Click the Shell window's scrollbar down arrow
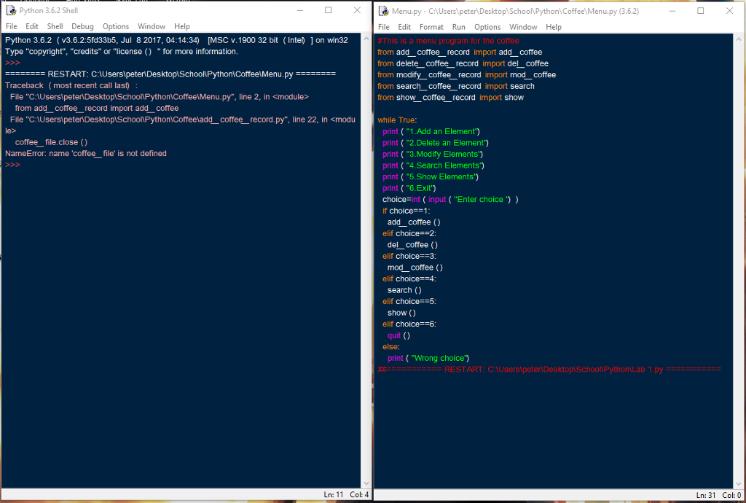This screenshot has height=503, width=746. point(366,483)
